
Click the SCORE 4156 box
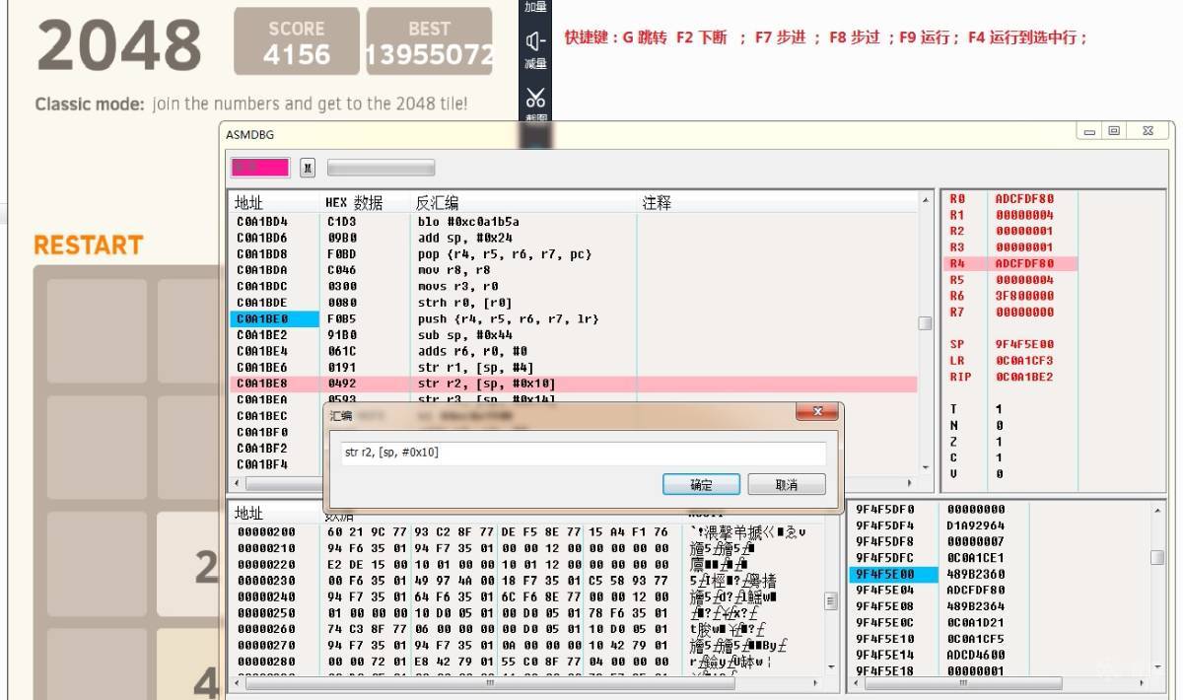point(297,41)
